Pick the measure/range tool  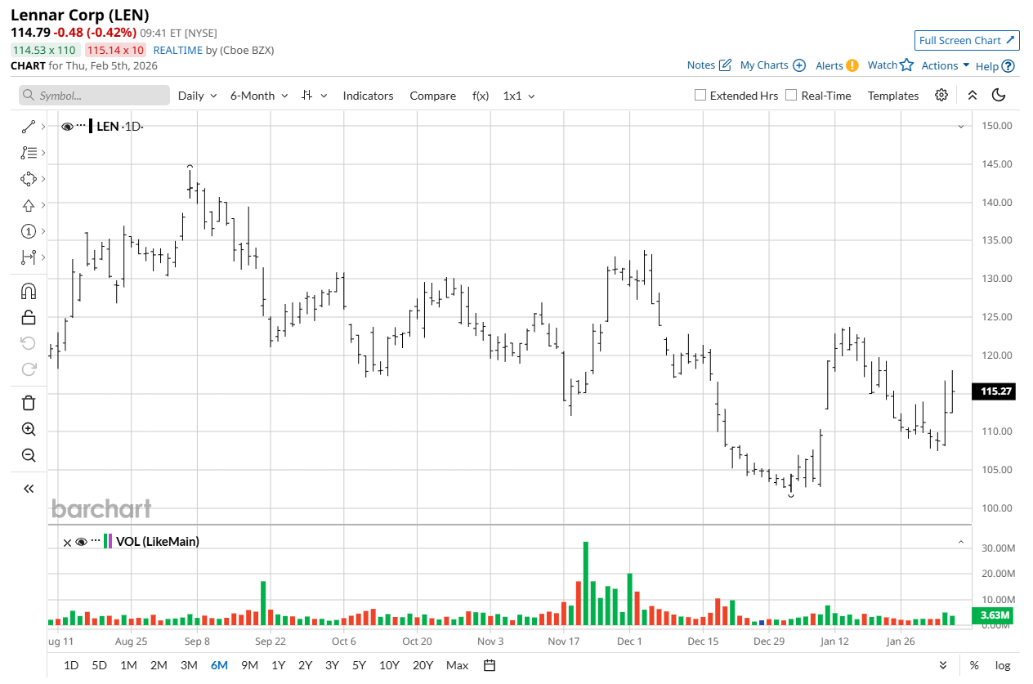point(29,257)
